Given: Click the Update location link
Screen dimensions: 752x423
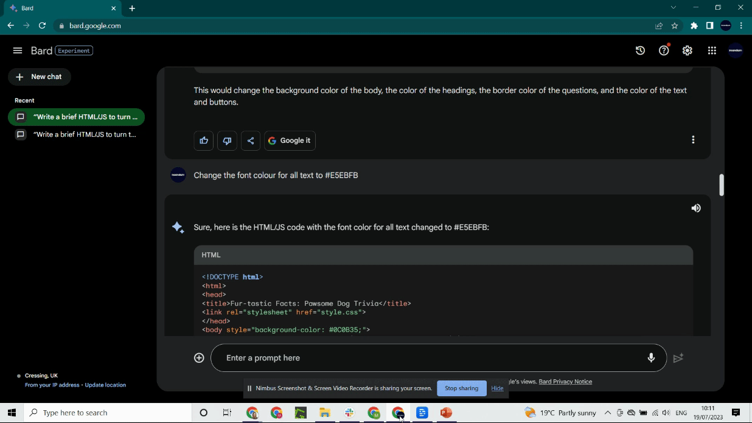Looking at the screenshot, I should click(x=105, y=385).
